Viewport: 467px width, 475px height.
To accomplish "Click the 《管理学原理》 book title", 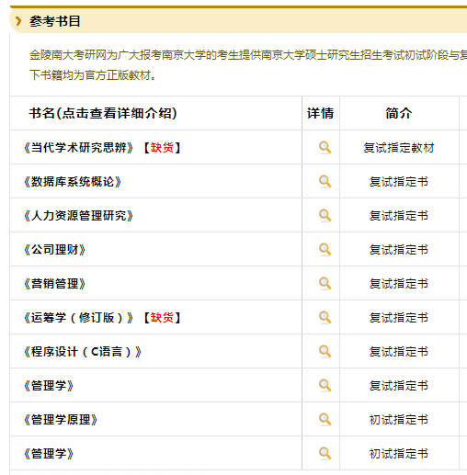I will (61, 420).
